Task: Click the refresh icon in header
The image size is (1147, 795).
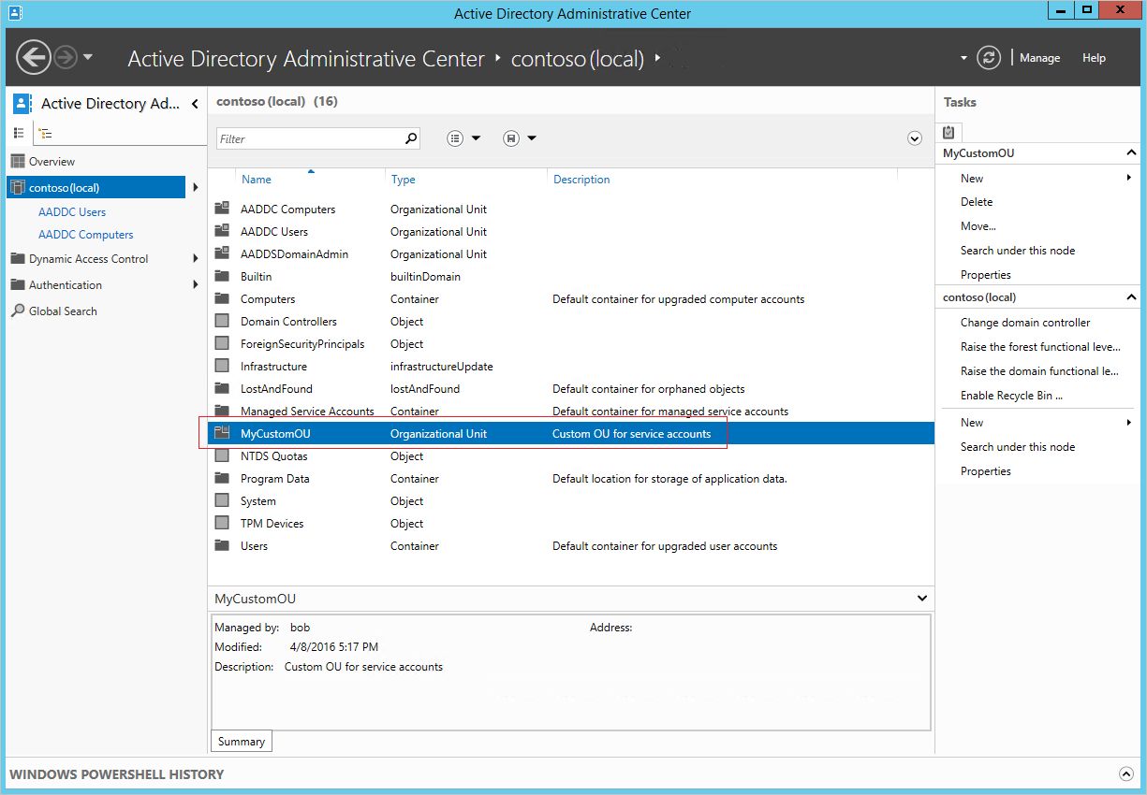Action: click(989, 58)
